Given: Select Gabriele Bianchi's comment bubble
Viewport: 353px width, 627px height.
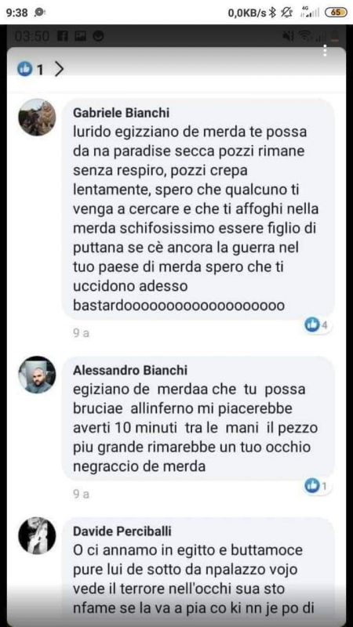Looking at the screenshot, I should 198,208.
